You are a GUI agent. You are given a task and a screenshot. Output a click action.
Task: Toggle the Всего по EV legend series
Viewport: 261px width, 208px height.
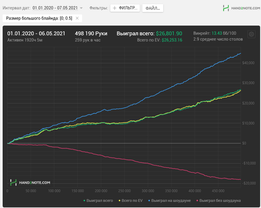(130, 201)
